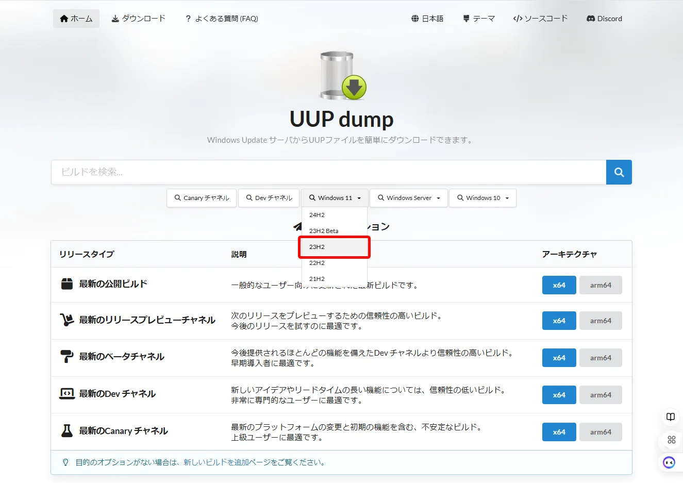Viewport: 683px width, 483px height.
Task: Expand the Windows Server dropdown
Action: 409,198
